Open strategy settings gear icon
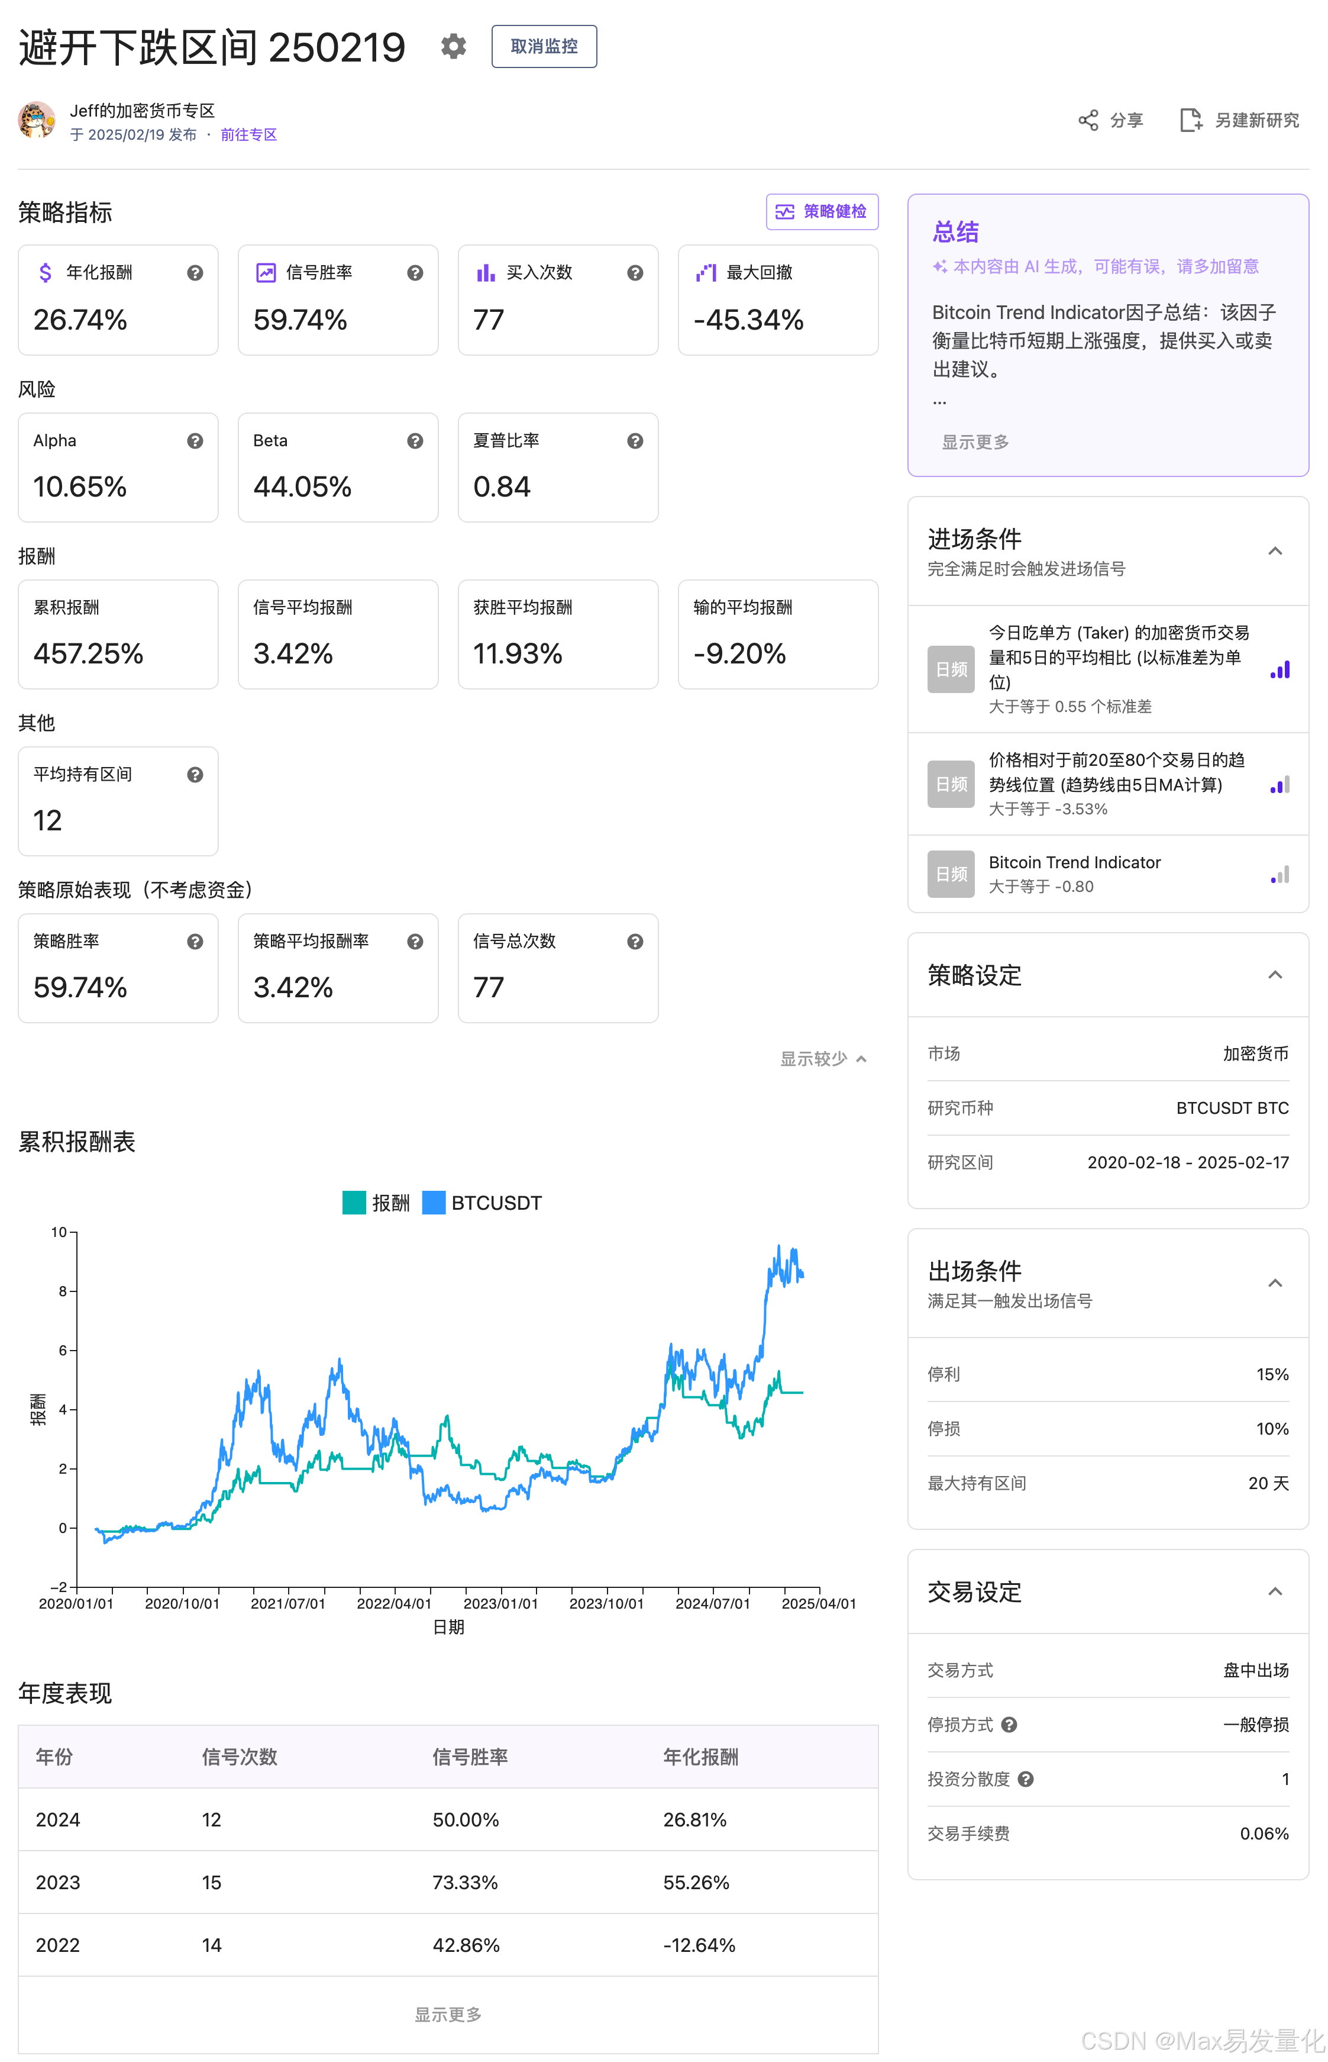1328x2062 pixels. 453,47
